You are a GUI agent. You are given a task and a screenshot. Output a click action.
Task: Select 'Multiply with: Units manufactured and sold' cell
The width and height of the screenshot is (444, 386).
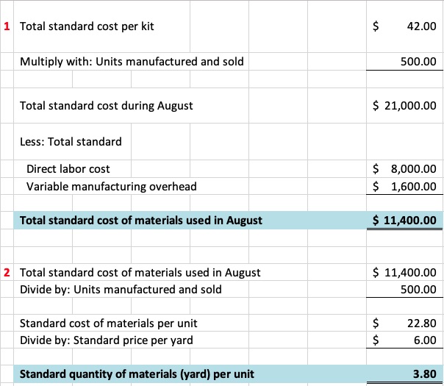pos(132,61)
